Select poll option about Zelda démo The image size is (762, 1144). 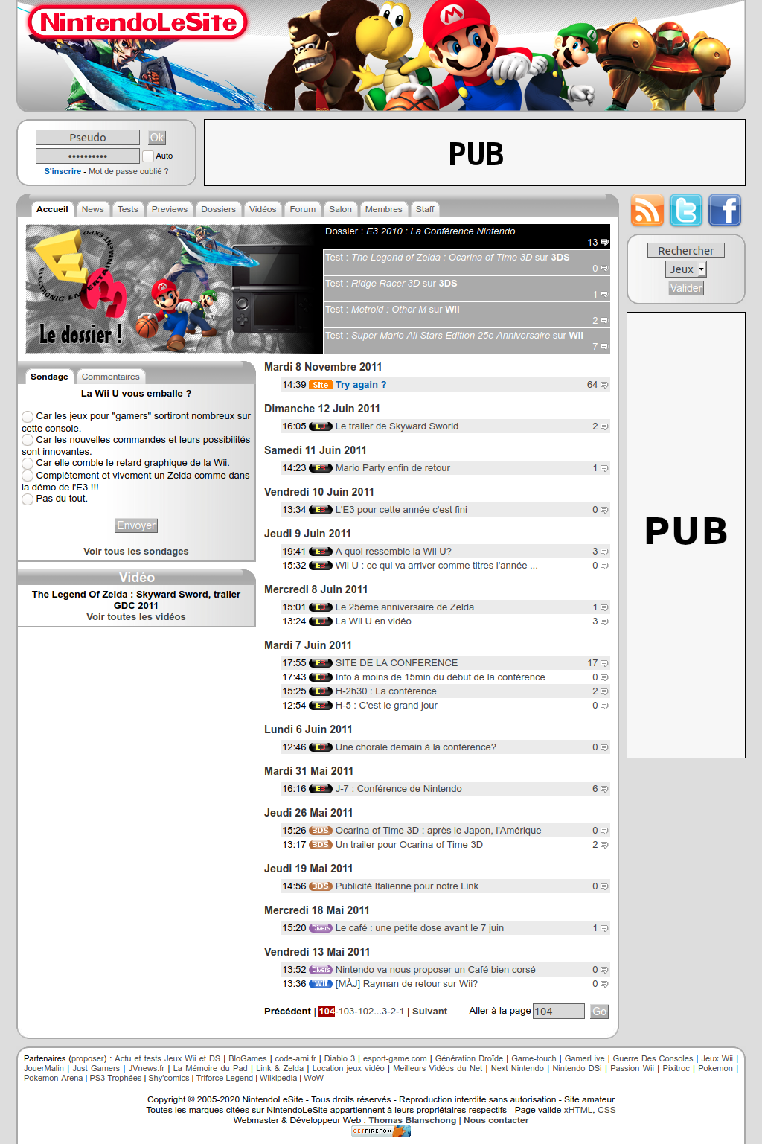(x=28, y=476)
